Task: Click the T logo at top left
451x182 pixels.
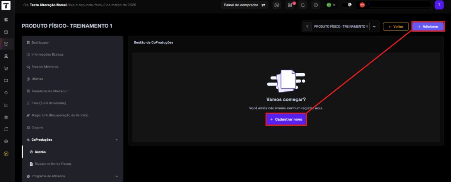Action: coord(6,6)
